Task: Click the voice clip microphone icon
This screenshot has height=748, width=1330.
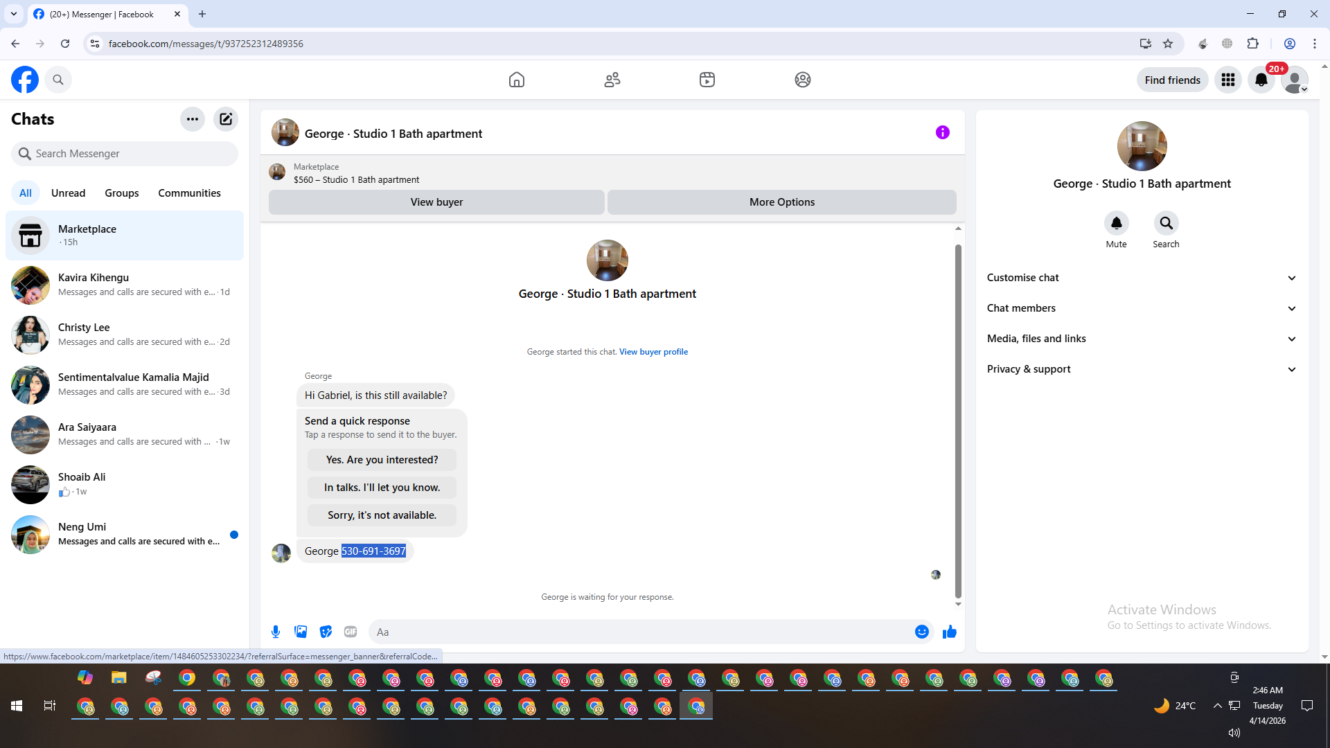Action: [x=276, y=632]
